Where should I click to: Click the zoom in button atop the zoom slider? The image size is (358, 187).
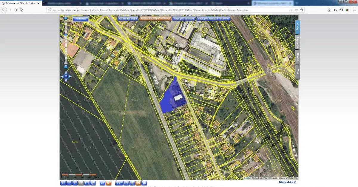(66, 18)
